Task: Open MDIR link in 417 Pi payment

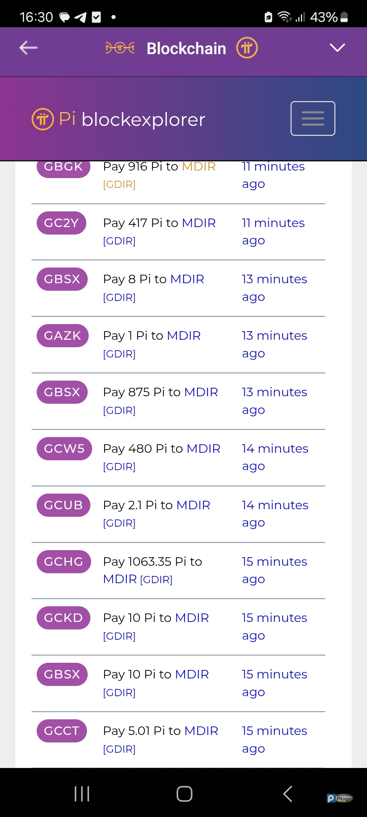Action: [x=199, y=223]
